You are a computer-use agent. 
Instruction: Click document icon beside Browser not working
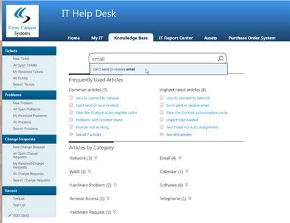click(x=71, y=127)
